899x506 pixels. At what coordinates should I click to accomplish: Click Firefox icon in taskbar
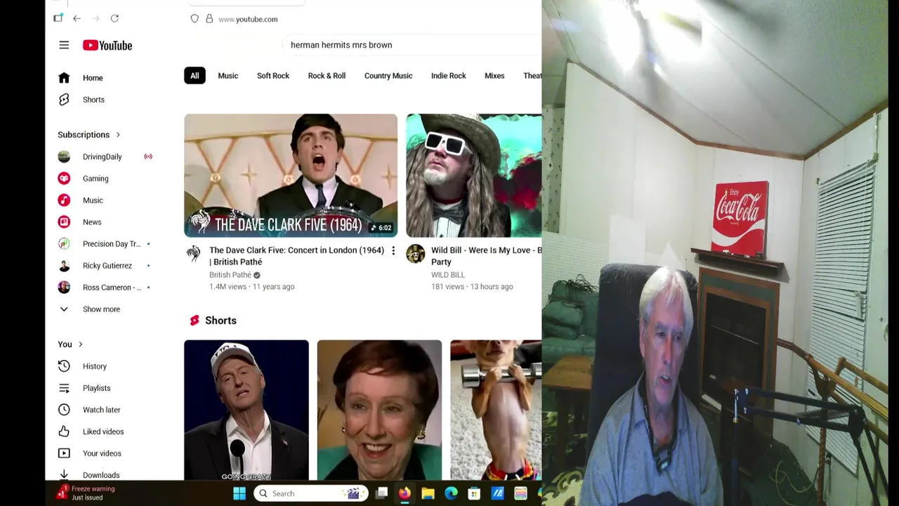click(405, 493)
